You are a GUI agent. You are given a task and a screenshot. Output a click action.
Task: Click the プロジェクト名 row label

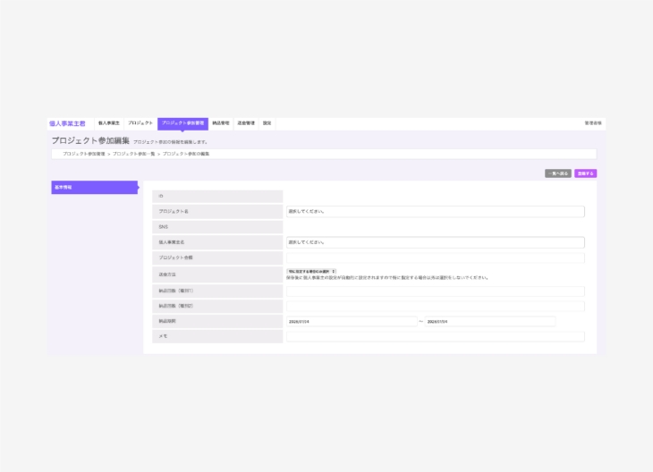[x=217, y=212]
